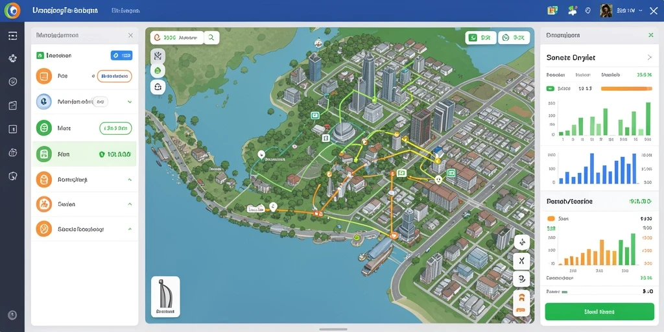The image size is (664, 332).
Task: Select the shield icon in left sidebar
Action: 13,176
